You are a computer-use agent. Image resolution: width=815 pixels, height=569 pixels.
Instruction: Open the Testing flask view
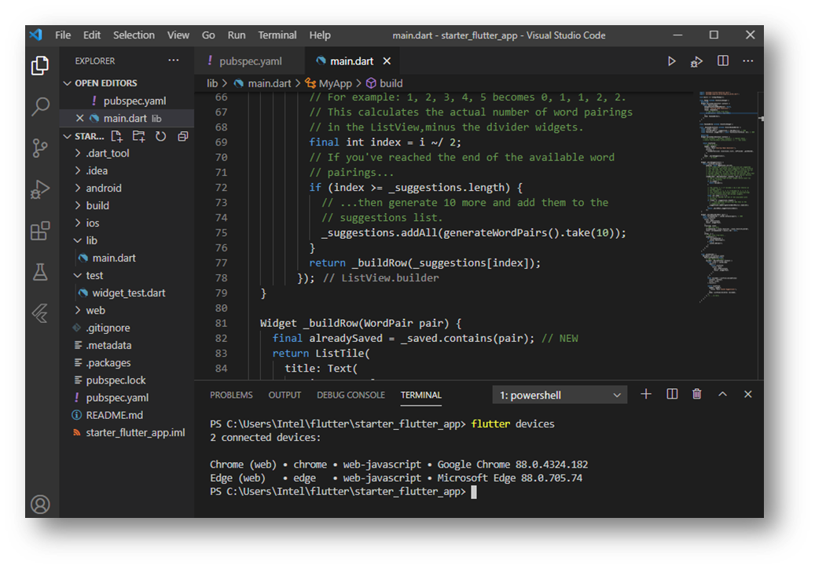point(40,272)
